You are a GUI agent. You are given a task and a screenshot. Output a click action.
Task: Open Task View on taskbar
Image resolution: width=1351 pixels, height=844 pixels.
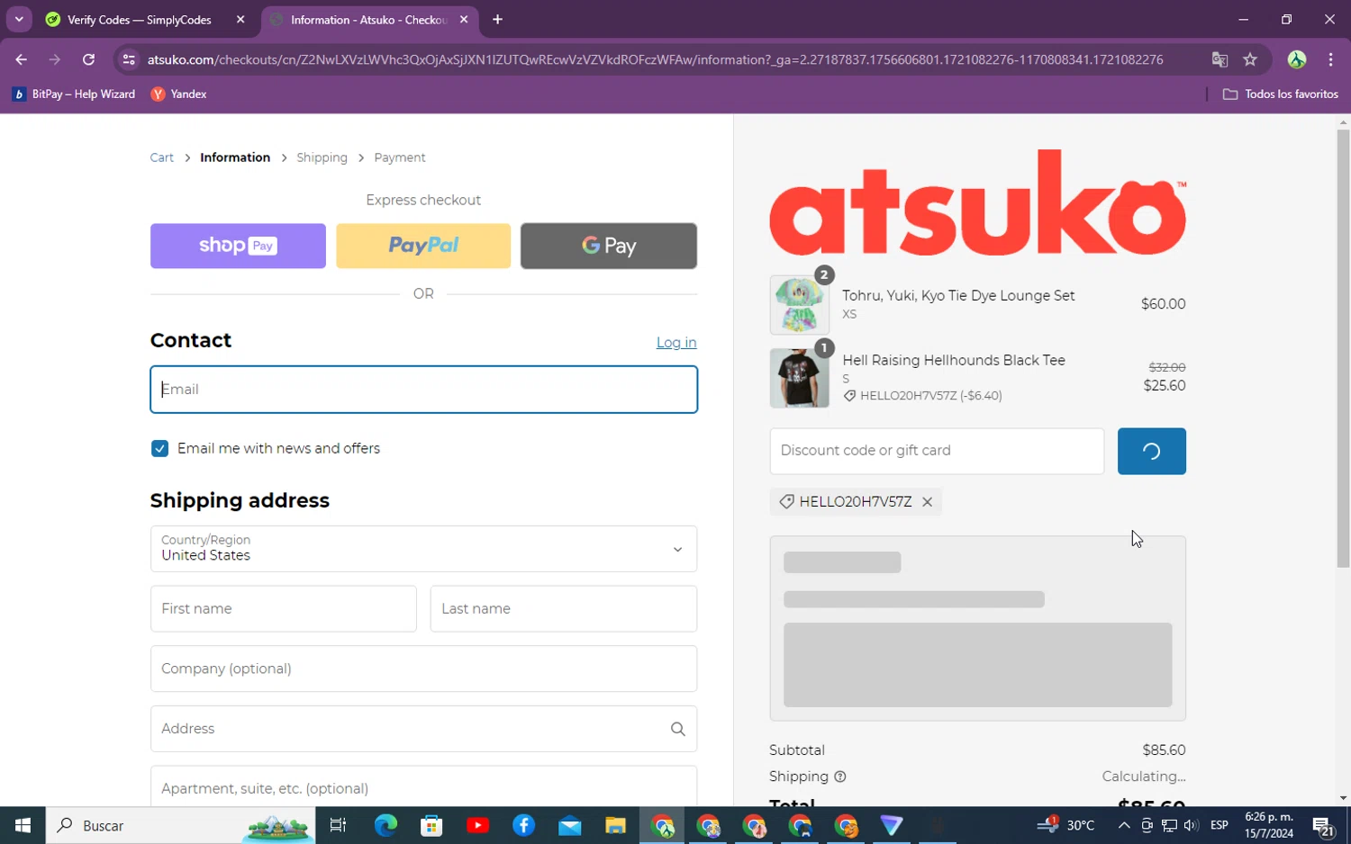(x=339, y=825)
